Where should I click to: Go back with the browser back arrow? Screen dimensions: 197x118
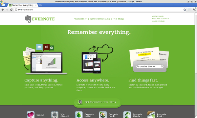click(3, 9)
